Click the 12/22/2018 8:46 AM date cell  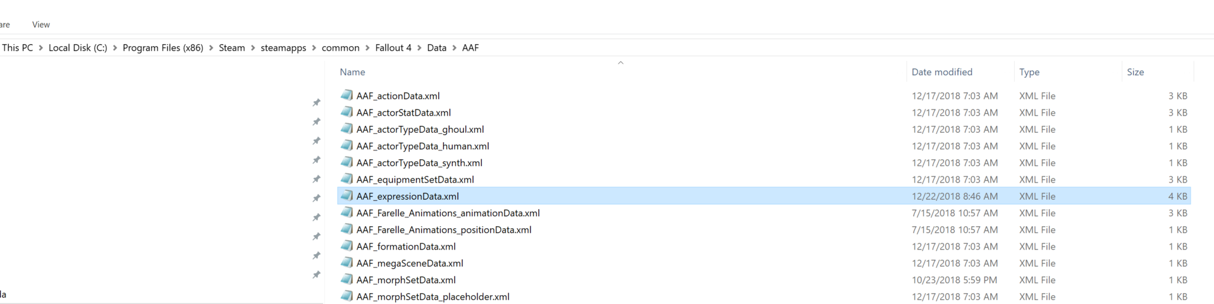point(954,197)
